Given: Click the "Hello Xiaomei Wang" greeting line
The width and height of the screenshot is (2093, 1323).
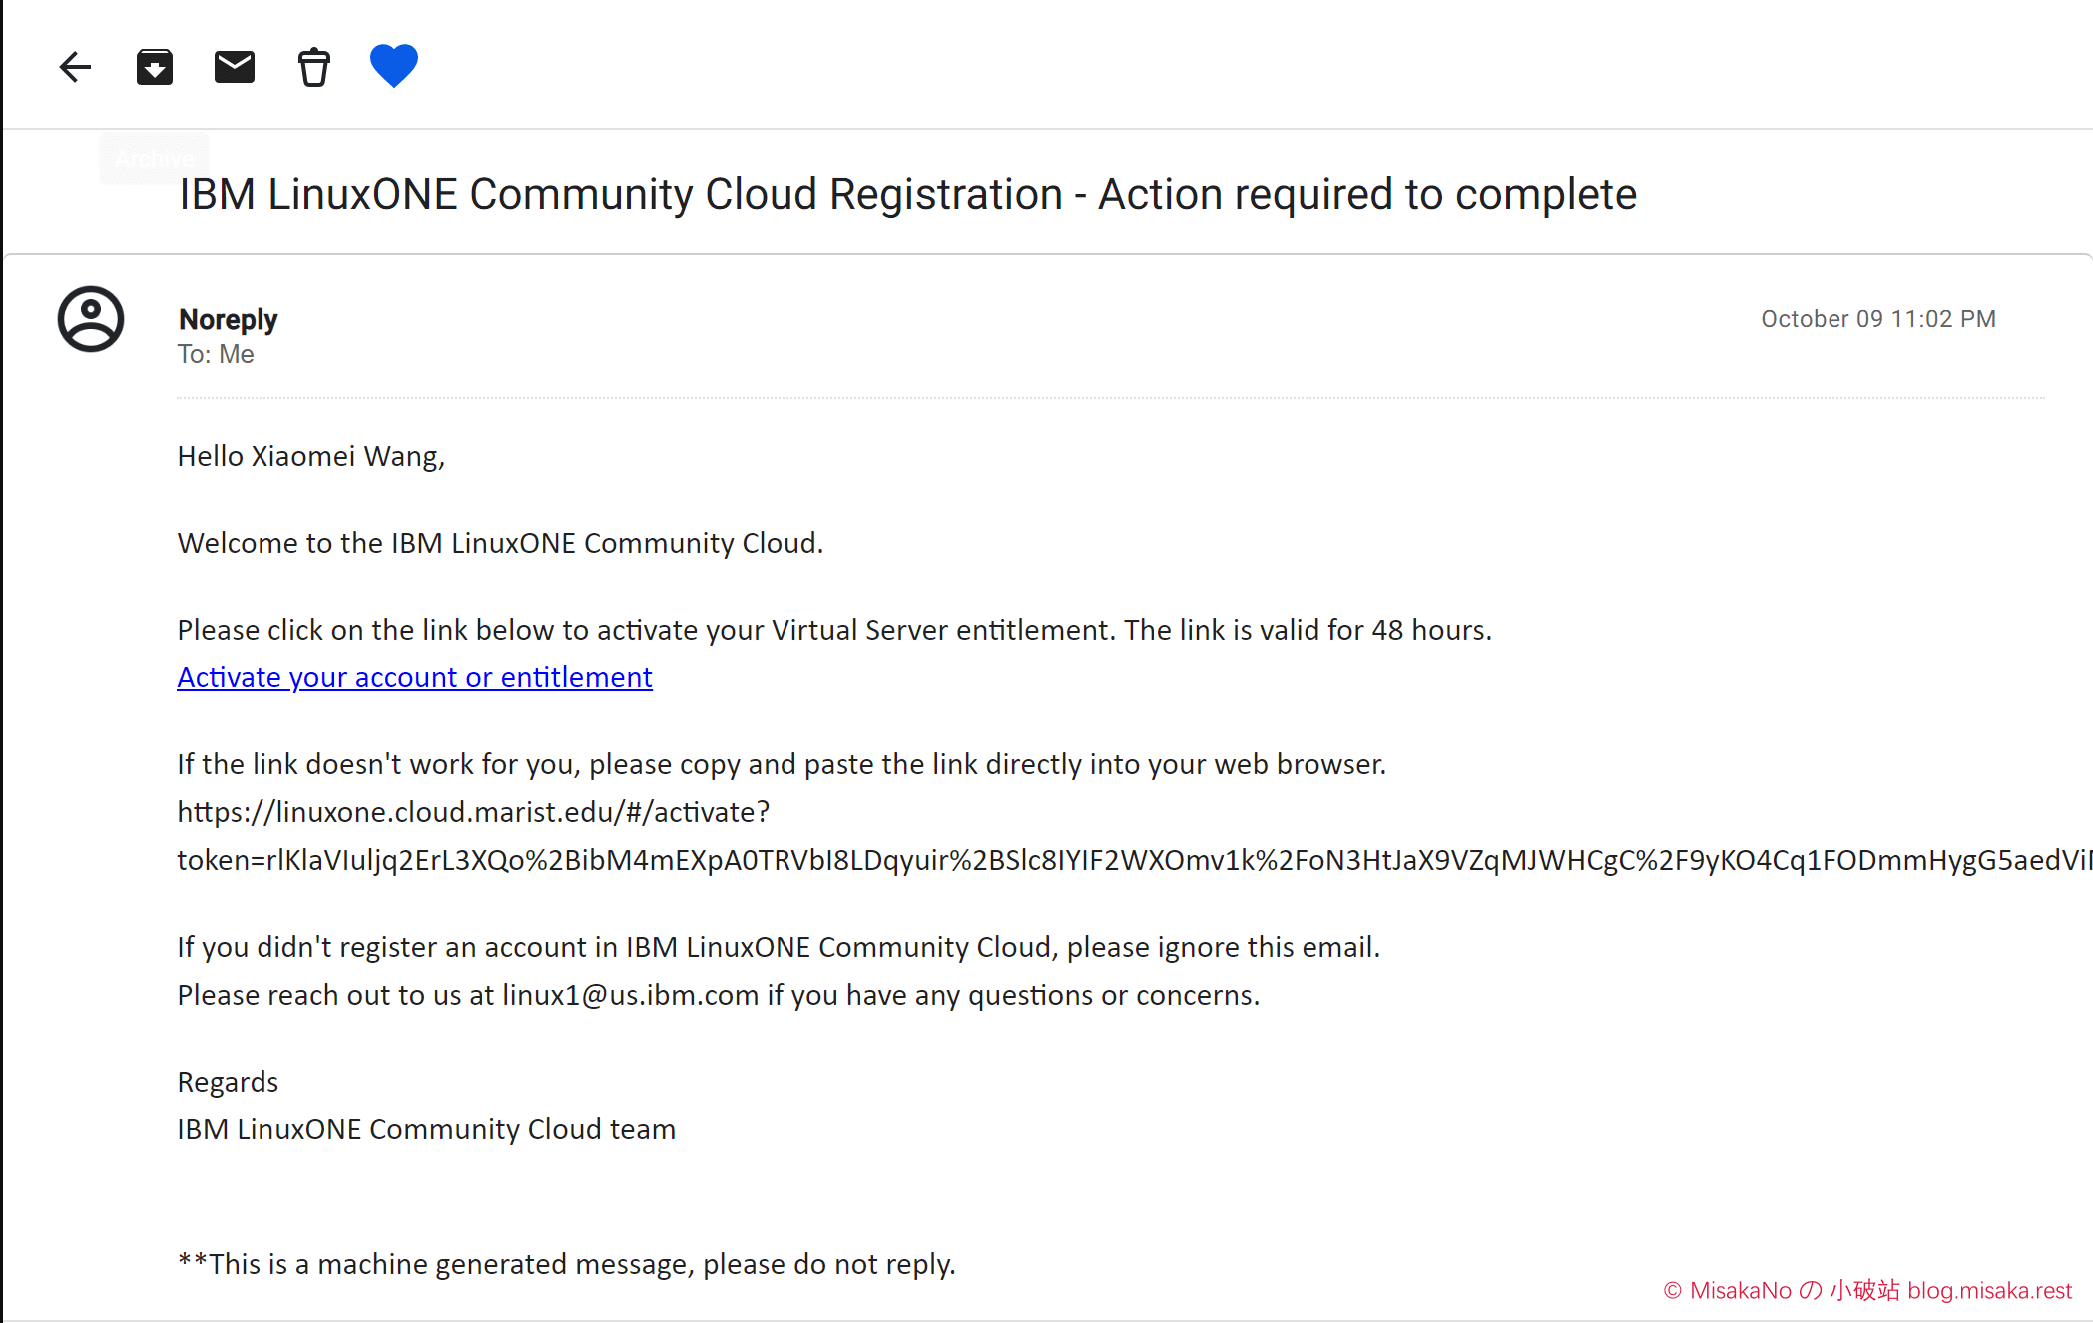Looking at the screenshot, I should tap(311, 456).
